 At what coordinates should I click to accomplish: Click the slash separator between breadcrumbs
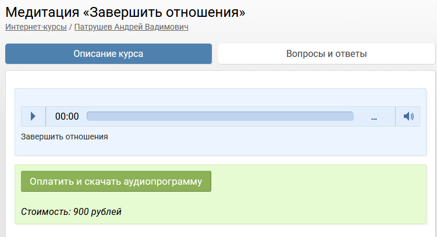70,27
